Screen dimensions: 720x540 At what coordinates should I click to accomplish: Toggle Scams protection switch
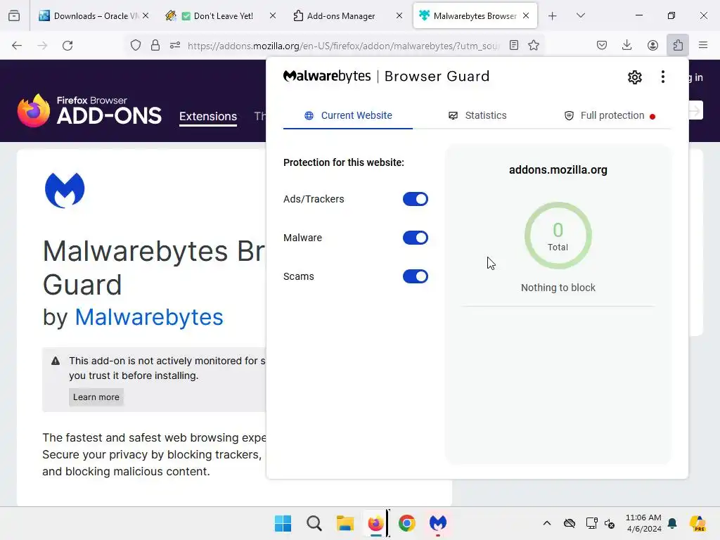pyautogui.click(x=415, y=276)
